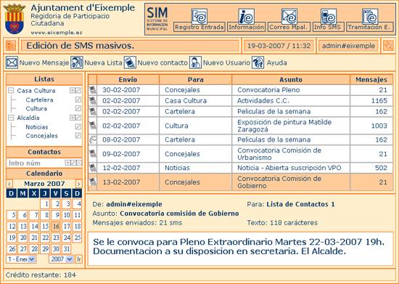Collapse the Casa Cultura tree node
399x284 pixels.
[11, 90]
